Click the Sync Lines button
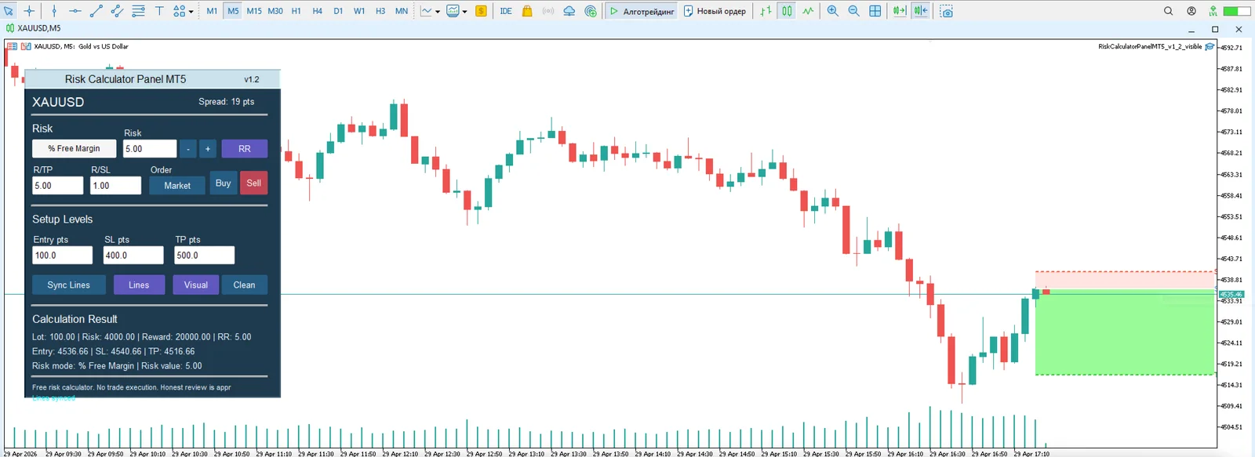The image size is (1255, 457). 69,285
